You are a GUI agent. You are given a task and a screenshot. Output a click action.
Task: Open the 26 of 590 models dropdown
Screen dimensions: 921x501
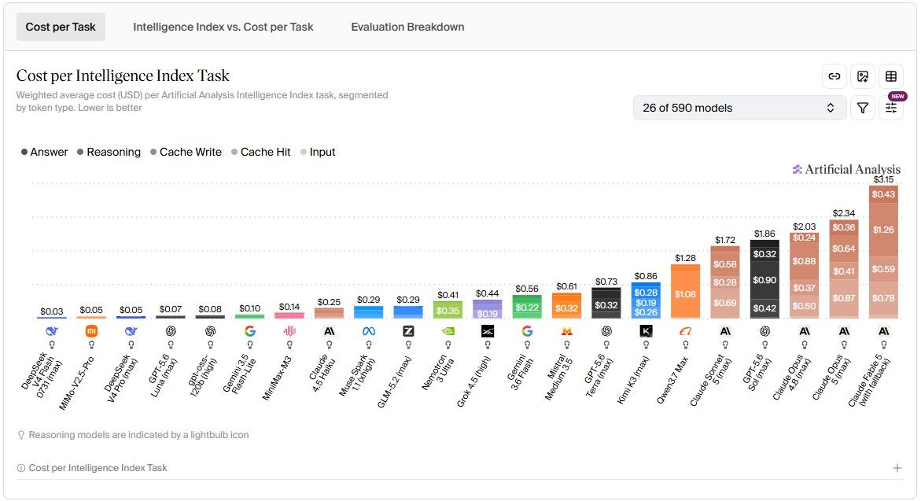(x=739, y=108)
